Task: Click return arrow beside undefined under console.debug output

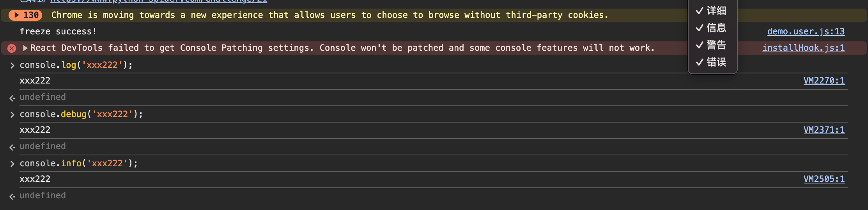Action: click(12, 147)
